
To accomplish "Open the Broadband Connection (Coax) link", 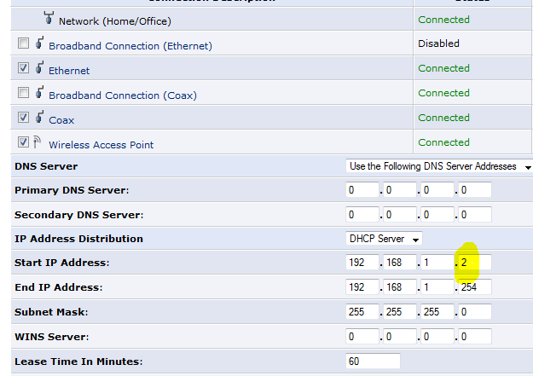I will [123, 95].
